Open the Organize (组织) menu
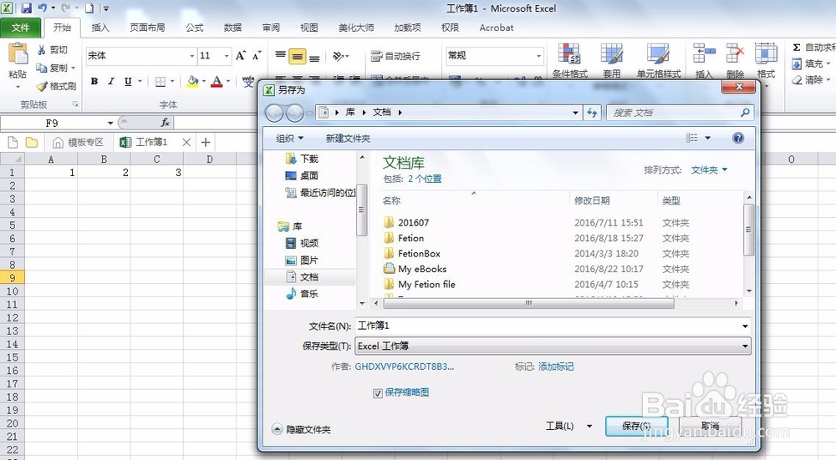This screenshot has width=836, height=460. [x=289, y=139]
